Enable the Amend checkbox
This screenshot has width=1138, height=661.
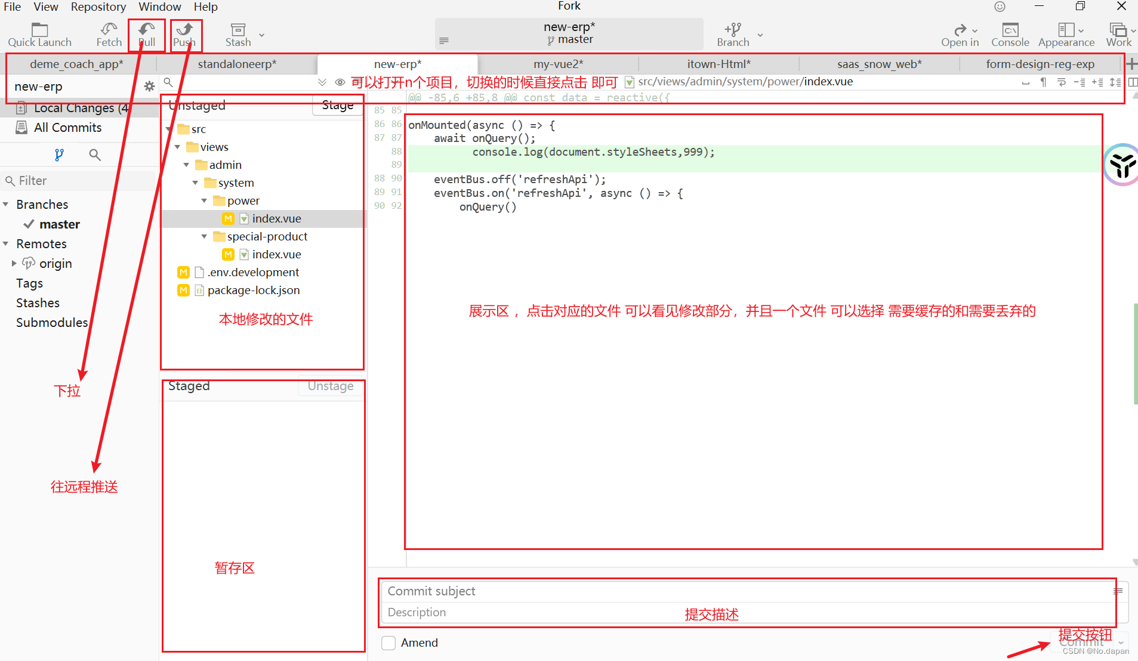click(388, 643)
